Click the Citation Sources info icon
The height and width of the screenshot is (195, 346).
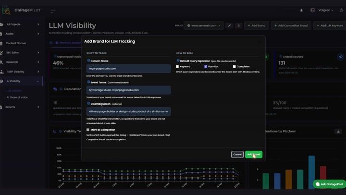click(x=281, y=57)
